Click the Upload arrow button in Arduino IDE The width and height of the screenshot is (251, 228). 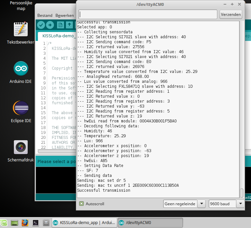50,25
